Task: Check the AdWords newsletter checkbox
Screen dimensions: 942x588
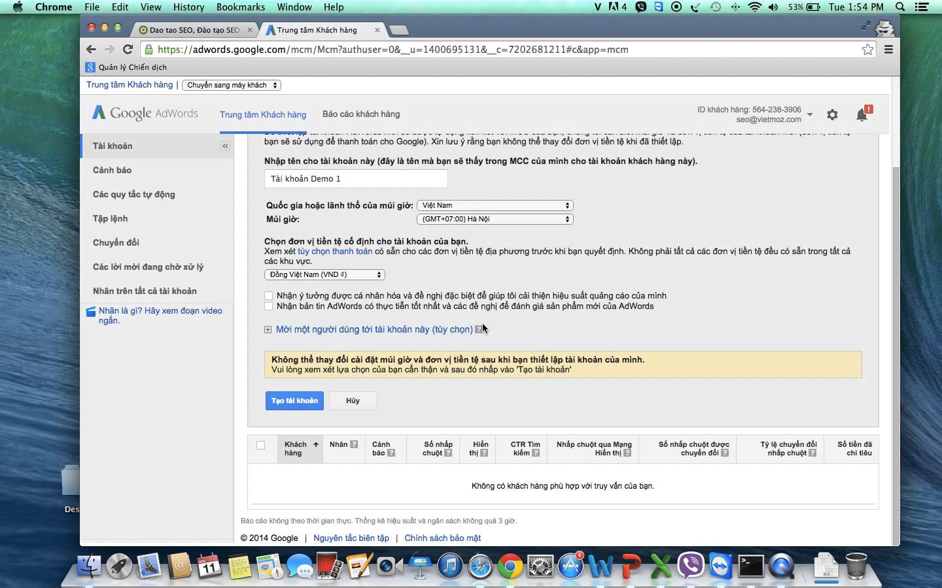Action: [x=268, y=306]
